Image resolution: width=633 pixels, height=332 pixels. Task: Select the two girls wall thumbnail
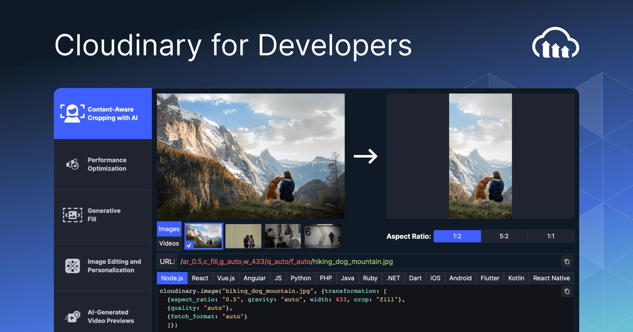243,236
